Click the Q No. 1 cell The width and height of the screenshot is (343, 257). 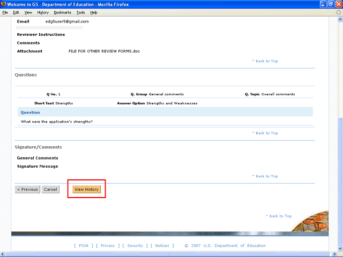tap(54, 94)
